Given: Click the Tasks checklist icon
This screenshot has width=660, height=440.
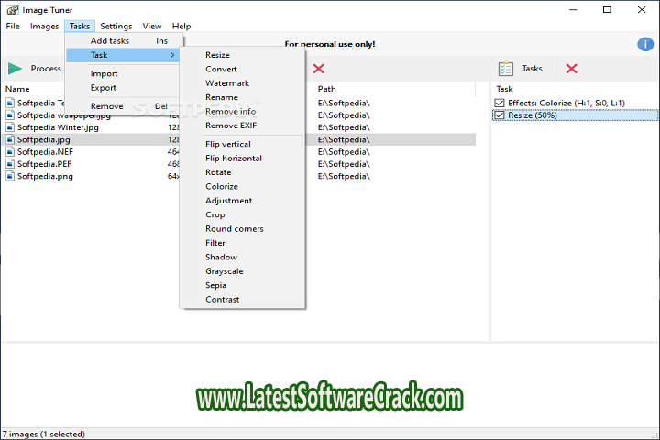Looking at the screenshot, I should click(505, 68).
